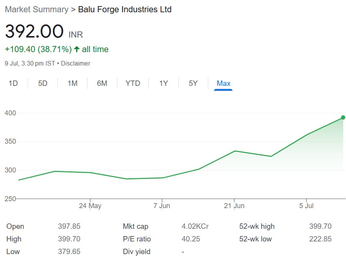Click the 9 Jul, 3:30 pm IST timestamp
This screenshot has height=256, width=346.
click(x=30, y=64)
